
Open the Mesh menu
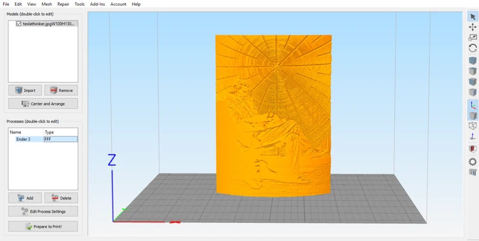pyautogui.click(x=47, y=4)
